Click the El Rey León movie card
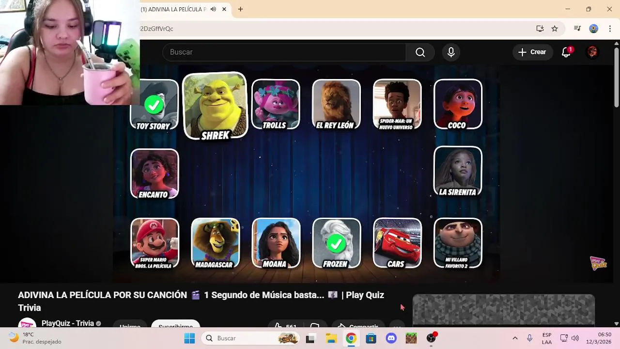Image resolution: width=620 pixels, height=349 pixels. (x=336, y=104)
